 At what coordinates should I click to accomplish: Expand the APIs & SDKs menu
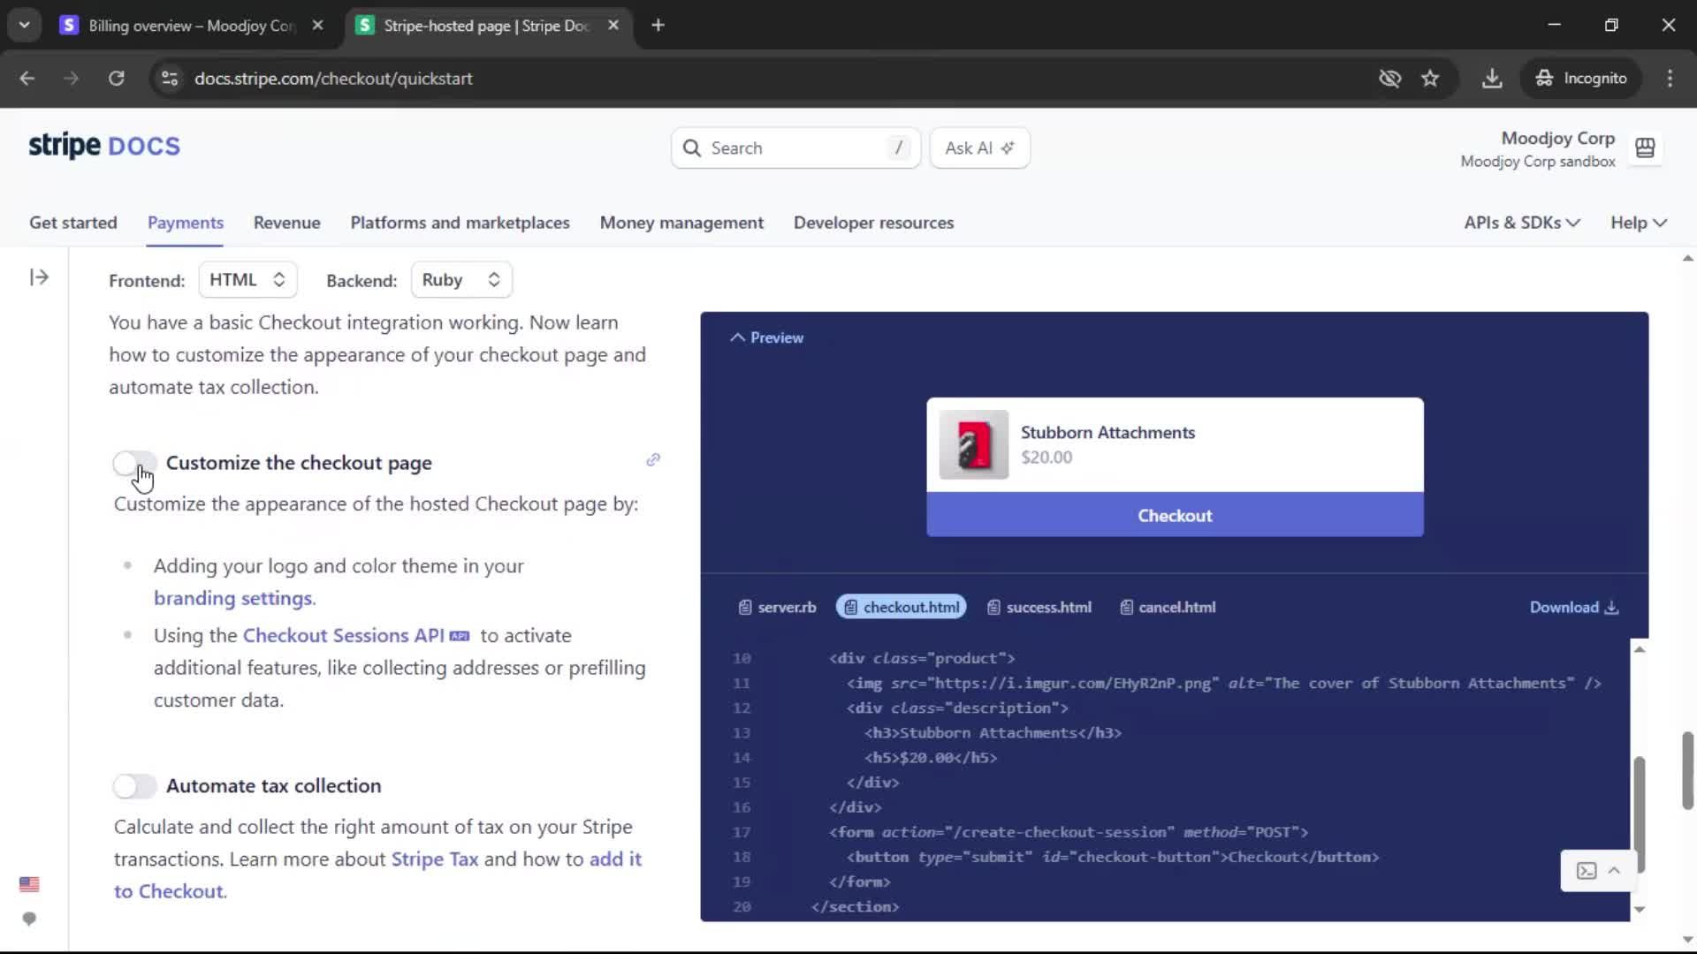pos(1521,223)
